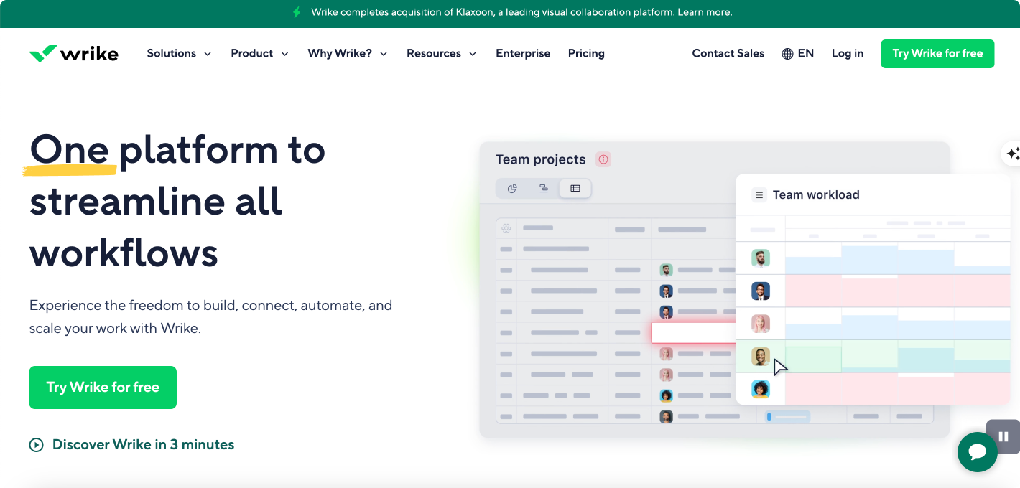Select the table view icon
Screen dimensions: 1020x488
pyautogui.click(x=575, y=189)
